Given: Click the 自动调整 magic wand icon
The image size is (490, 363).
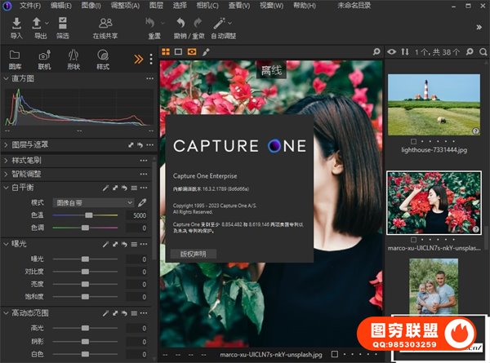Looking at the screenshot, I should [219, 23].
